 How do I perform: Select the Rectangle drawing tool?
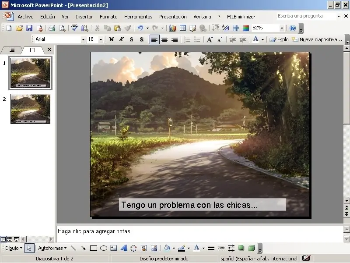pyautogui.click(x=93, y=248)
